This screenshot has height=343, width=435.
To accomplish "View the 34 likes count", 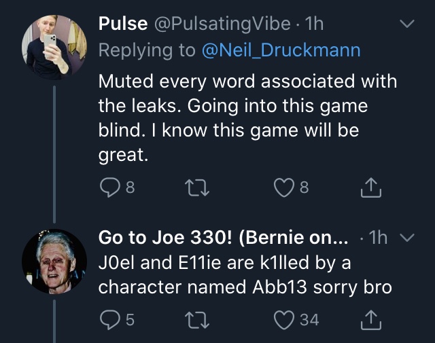I will pos(309,320).
